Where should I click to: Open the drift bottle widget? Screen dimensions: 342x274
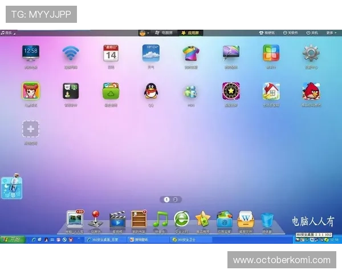coord(11,187)
